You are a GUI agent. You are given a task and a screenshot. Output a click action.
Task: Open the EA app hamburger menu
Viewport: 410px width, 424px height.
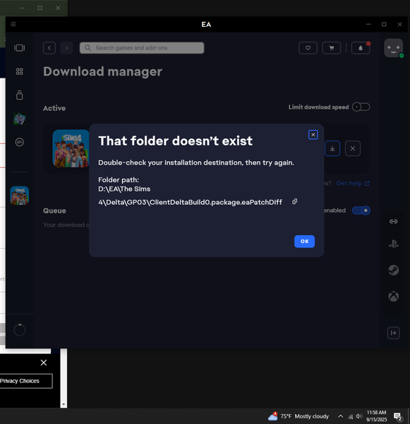pyautogui.click(x=13, y=24)
